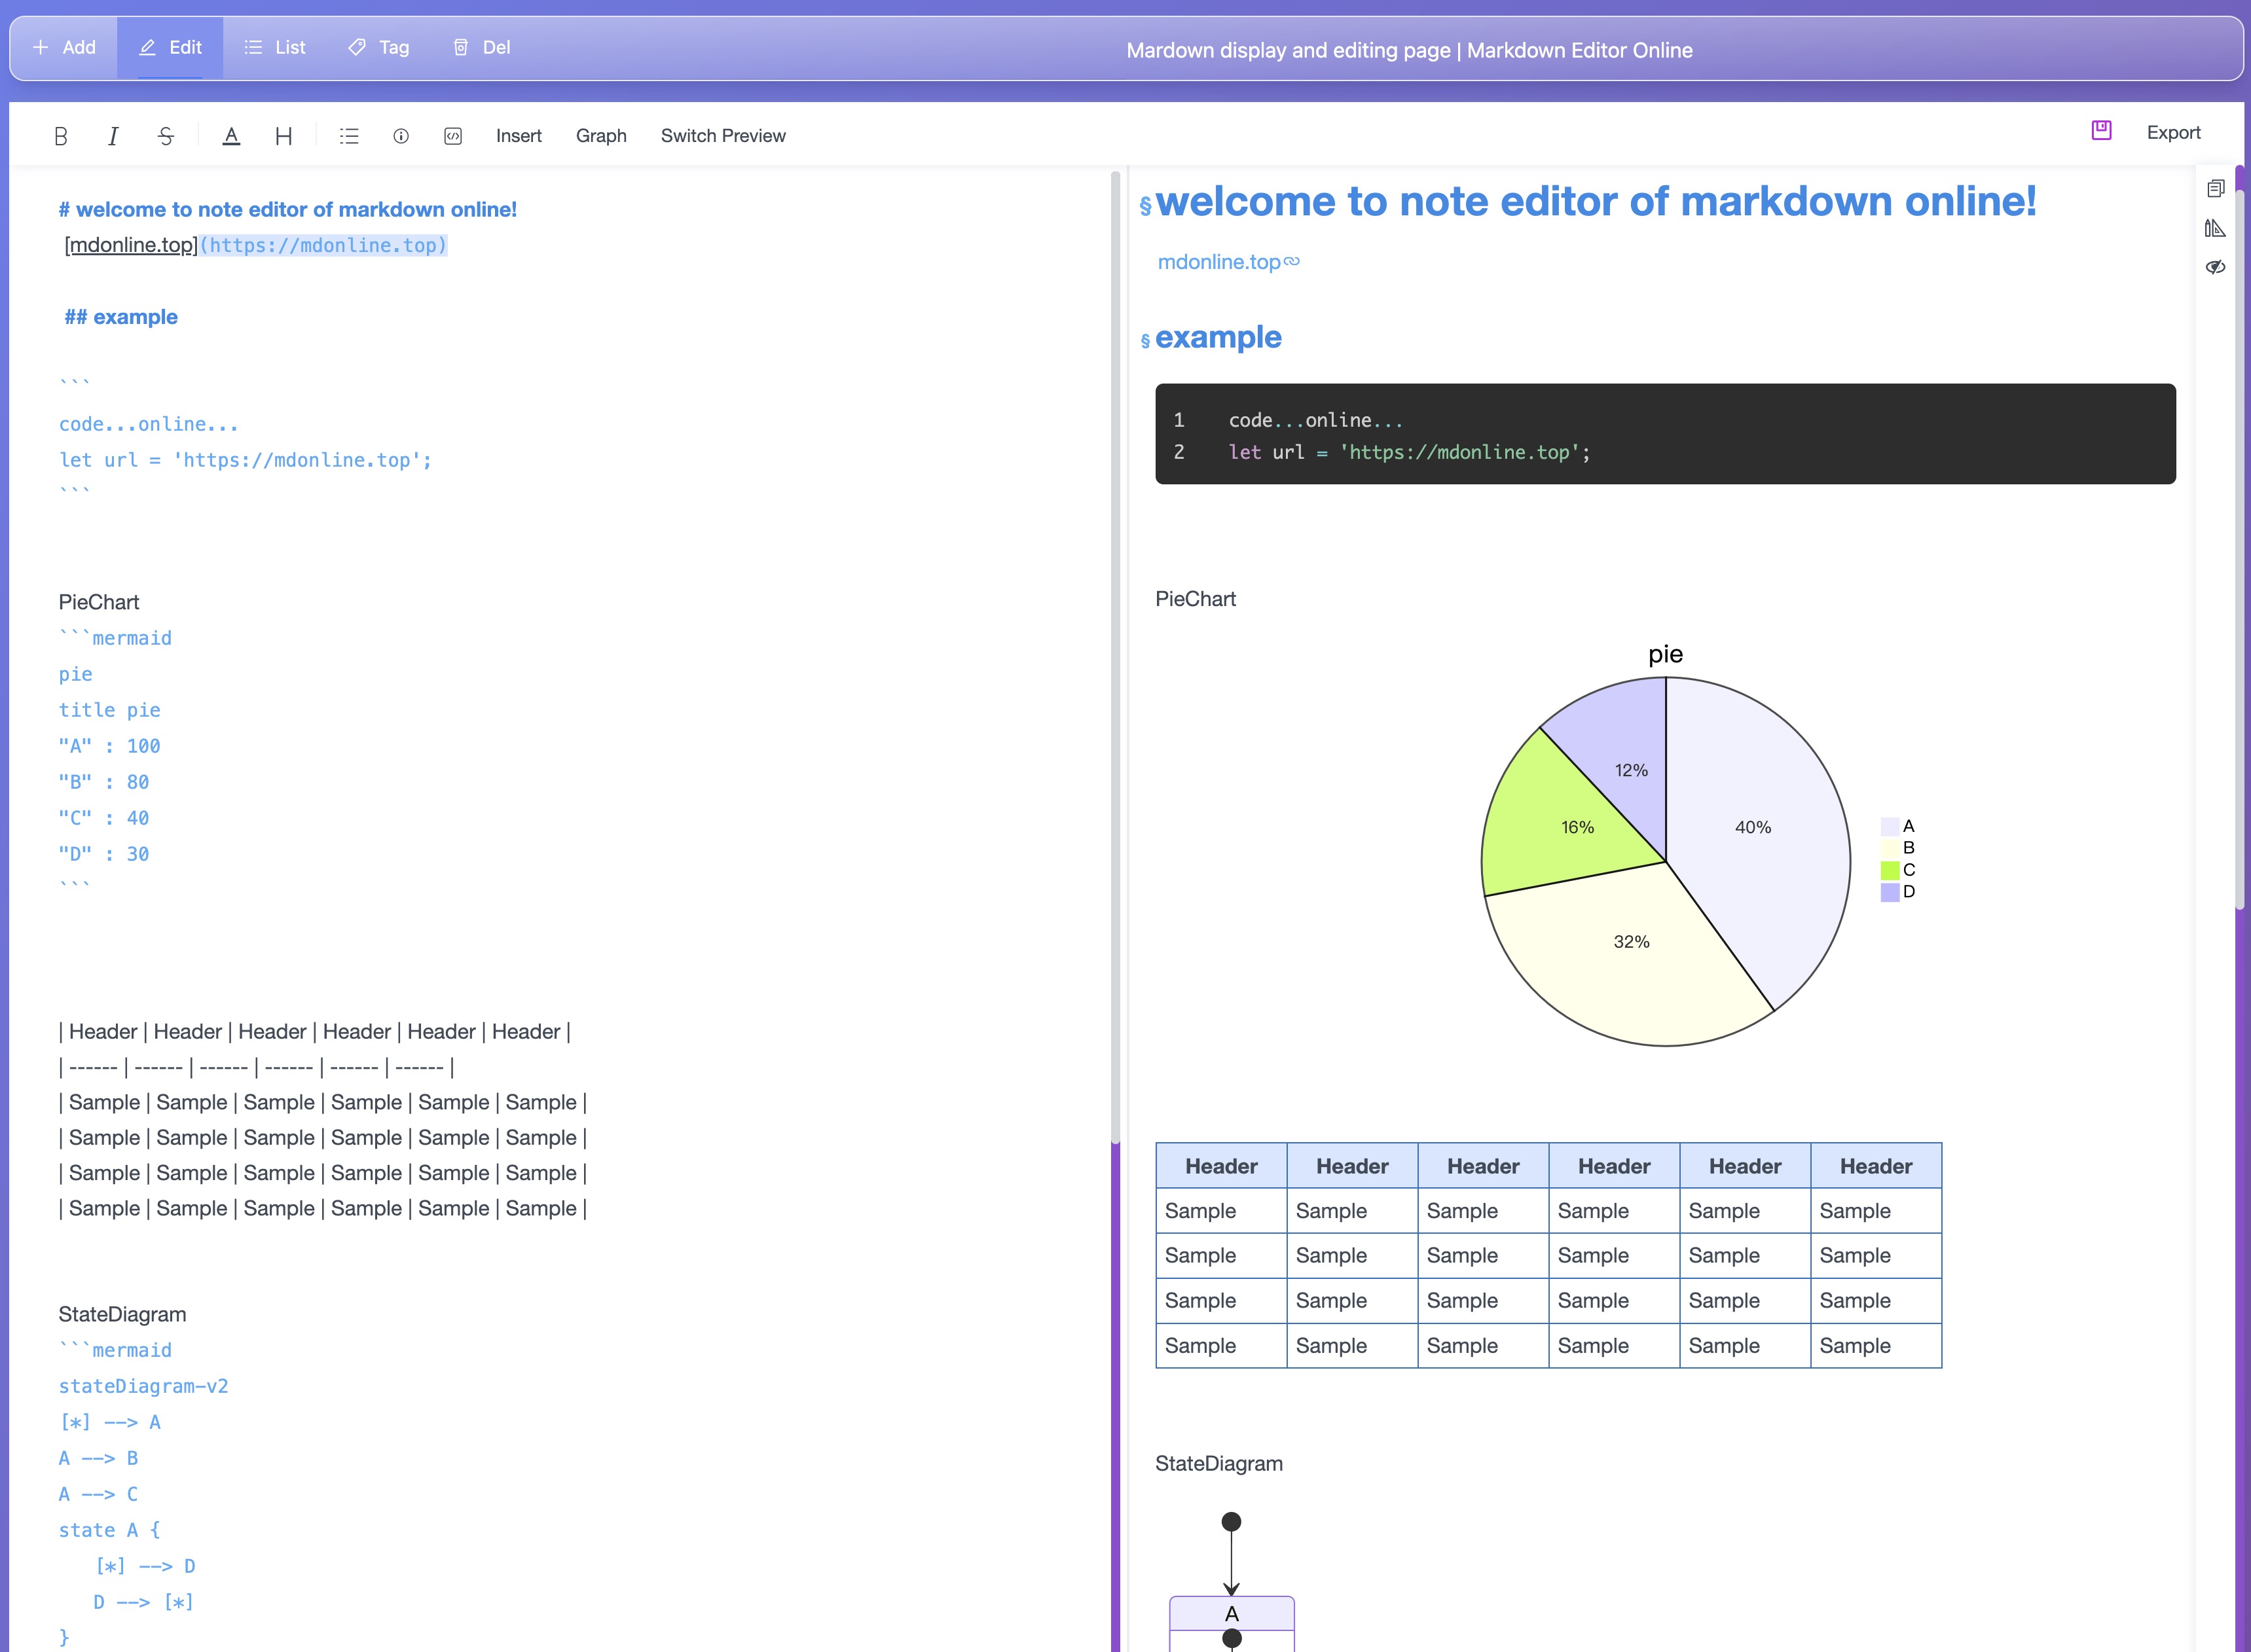
Task: Click legend swatch D in pie chart
Action: point(1890,892)
